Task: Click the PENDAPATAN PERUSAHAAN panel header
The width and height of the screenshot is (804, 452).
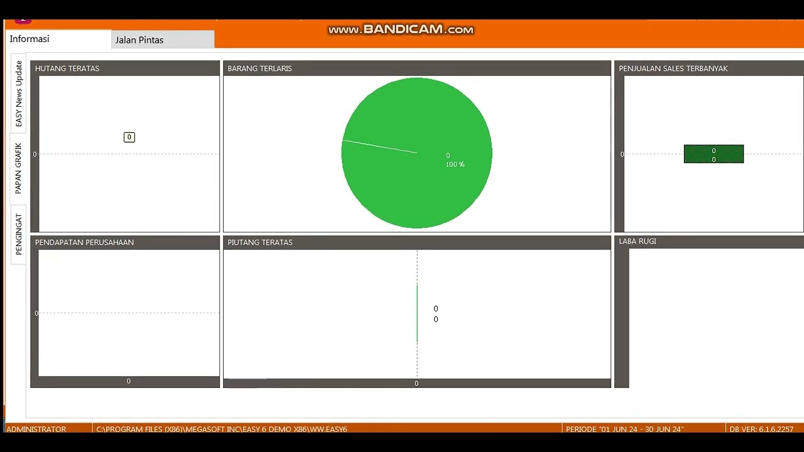Action: [x=125, y=242]
